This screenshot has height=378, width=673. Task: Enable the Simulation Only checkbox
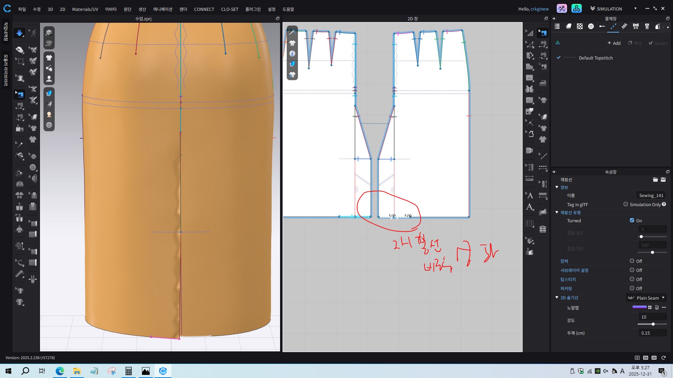[626, 204]
